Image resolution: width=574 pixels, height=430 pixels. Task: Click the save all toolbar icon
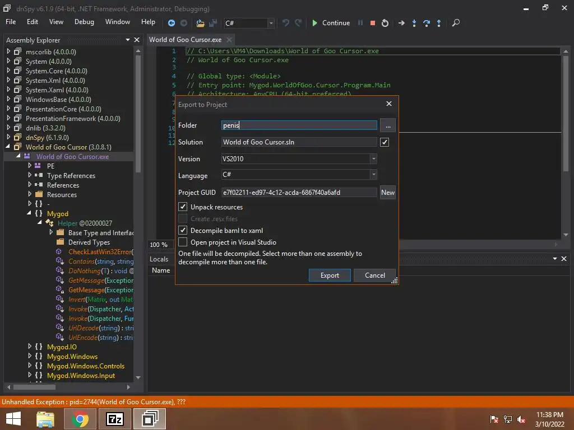pos(213,23)
